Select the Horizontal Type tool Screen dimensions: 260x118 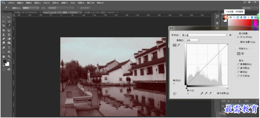[x=9, y=48]
